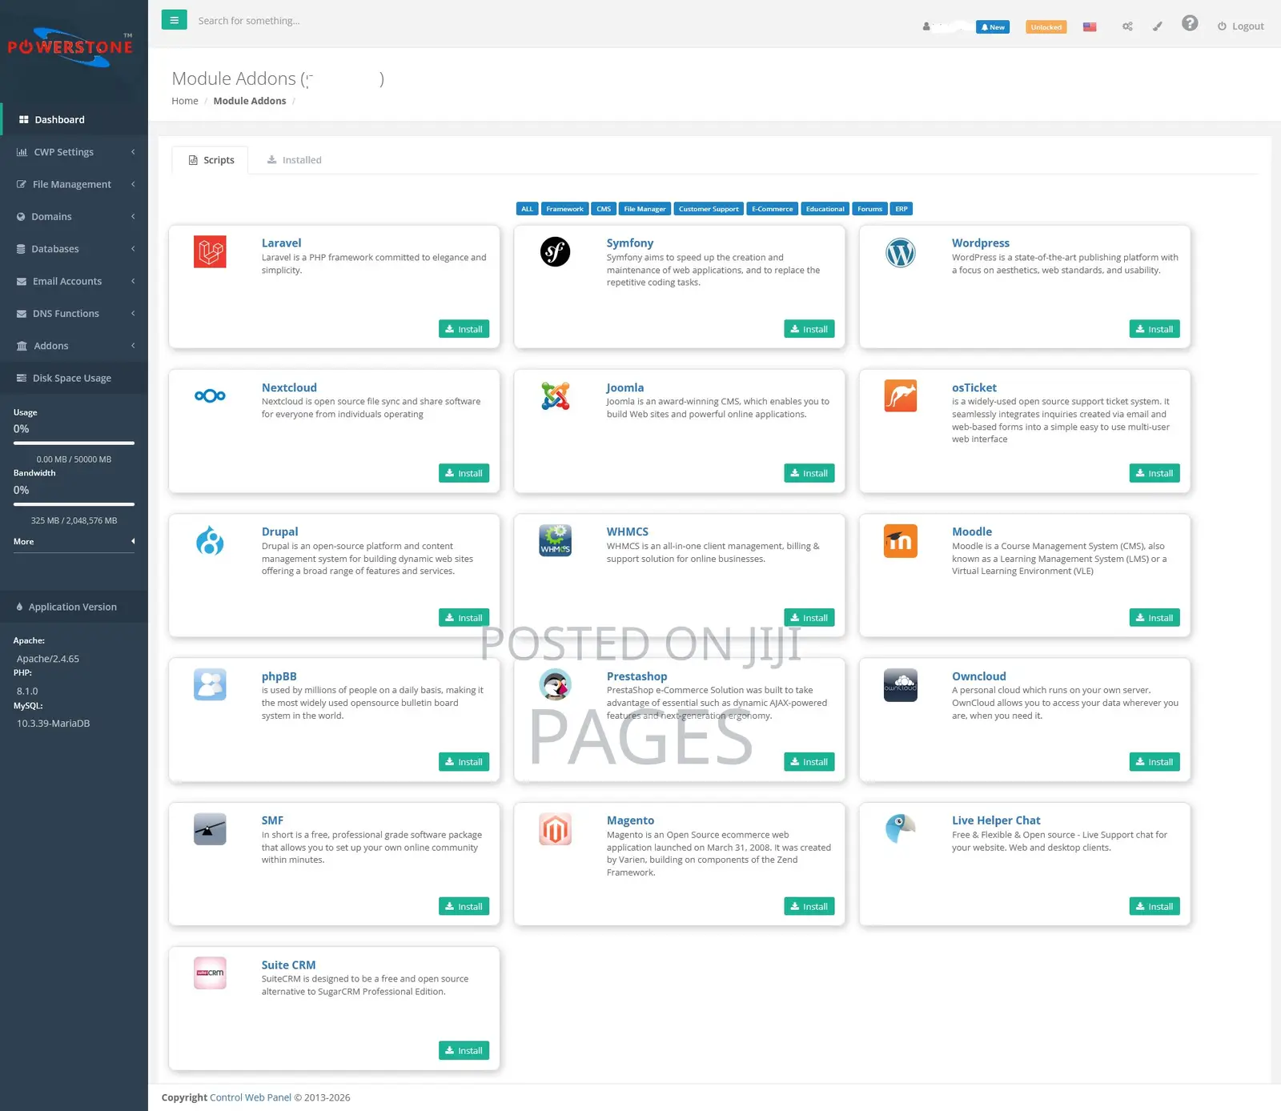
Task: Switch to the Scripts tab
Action: (x=211, y=160)
